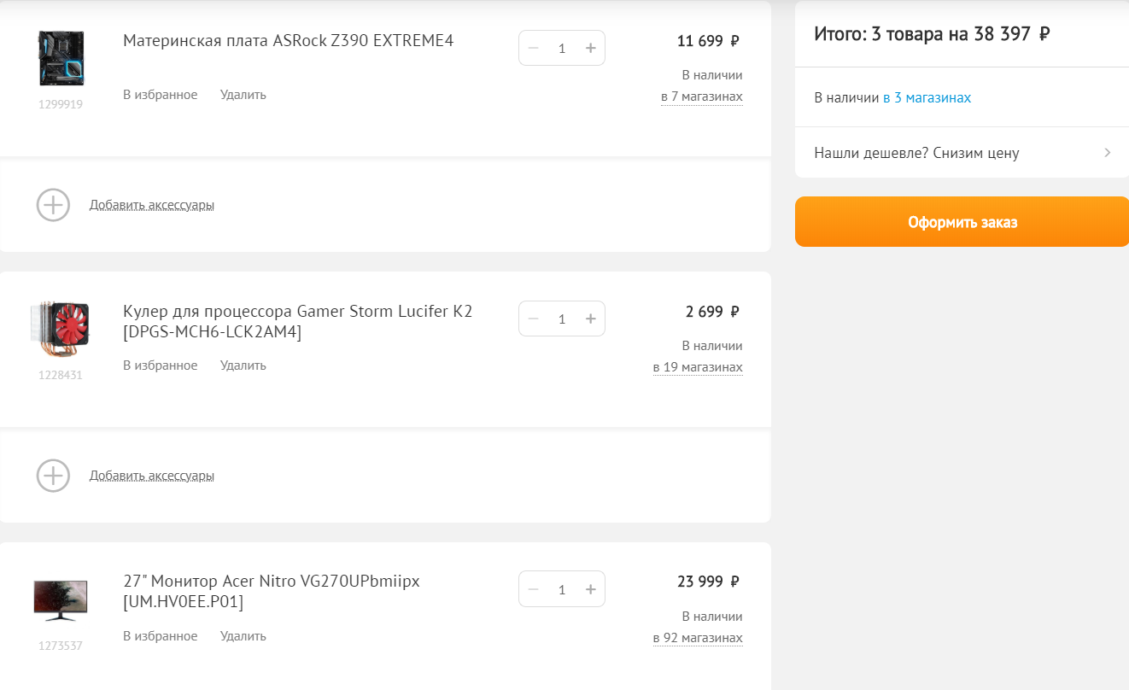Click the Acer Nitro monitor thumbnail image
The height and width of the screenshot is (690, 1129).
coord(61,599)
